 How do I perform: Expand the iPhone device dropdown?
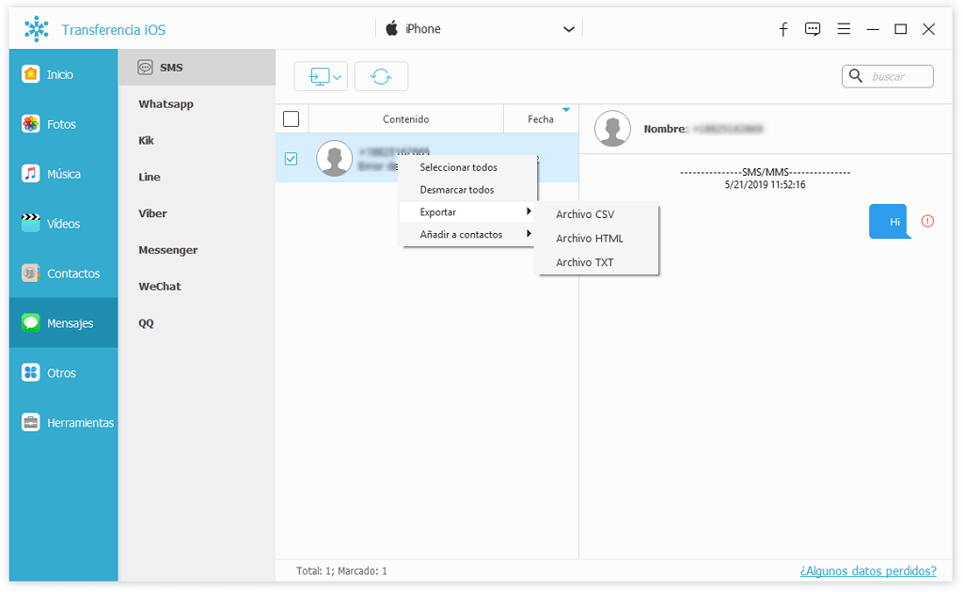click(x=569, y=29)
